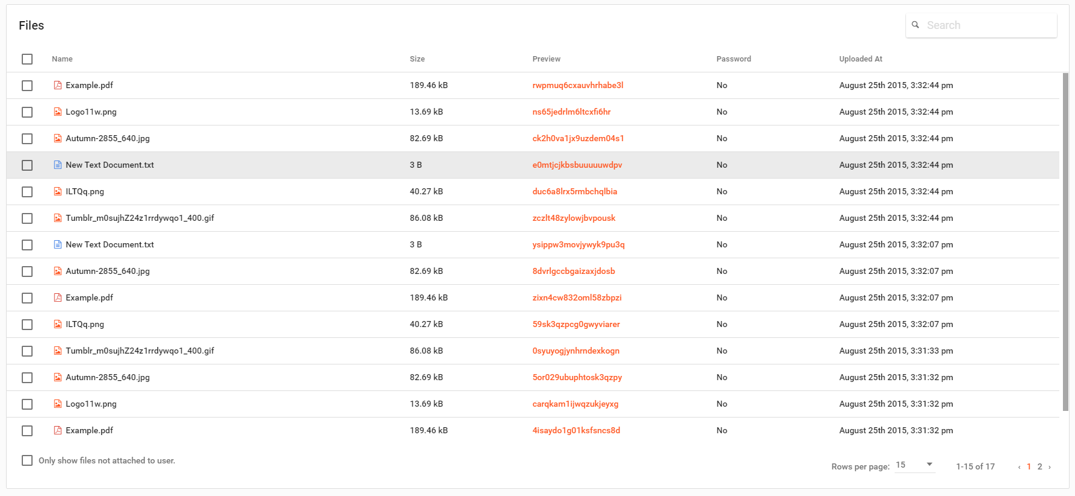The height and width of the screenshot is (496, 1075).
Task: Open preview link ysippw3movjywyk9pu3q
Action: 578,244
